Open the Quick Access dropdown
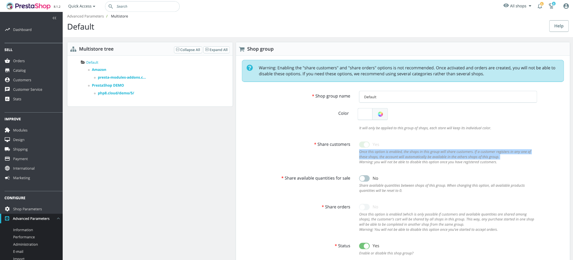This screenshot has height=260, width=573. pos(81,6)
